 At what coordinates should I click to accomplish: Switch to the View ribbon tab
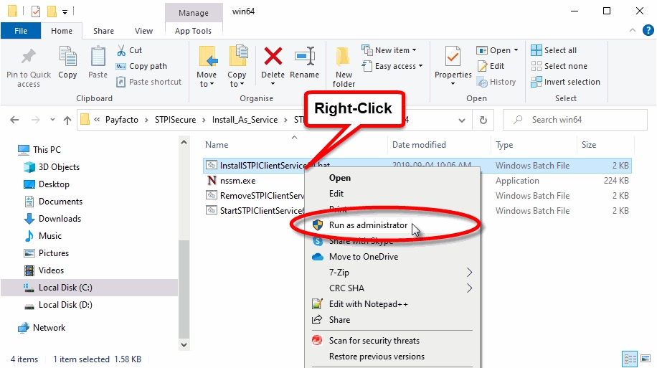coord(143,31)
